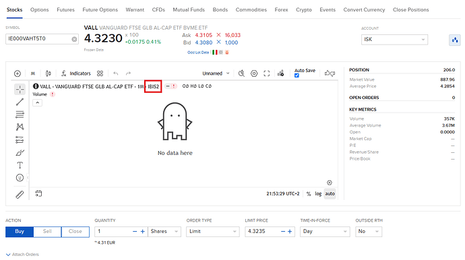Click the Odd Lot Data link
Screen dimensions: 465x260
pyautogui.click(x=198, y=53)
